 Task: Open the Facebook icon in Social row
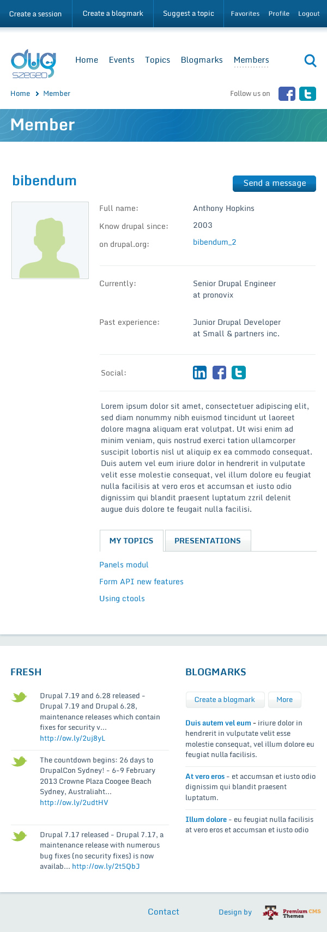click(x=219, y=372)
